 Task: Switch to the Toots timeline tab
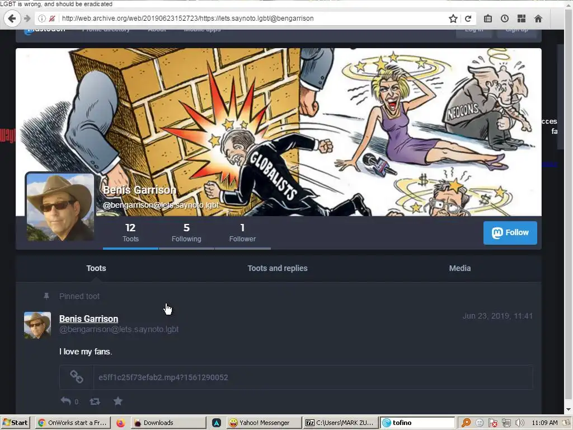[x=96, y=268]
